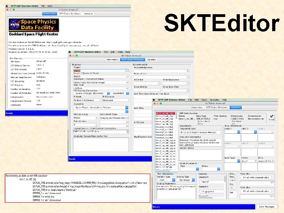Open the Variable Type dropdown showing Data
This screenshot has height=213, width=284.
[166, 180]
